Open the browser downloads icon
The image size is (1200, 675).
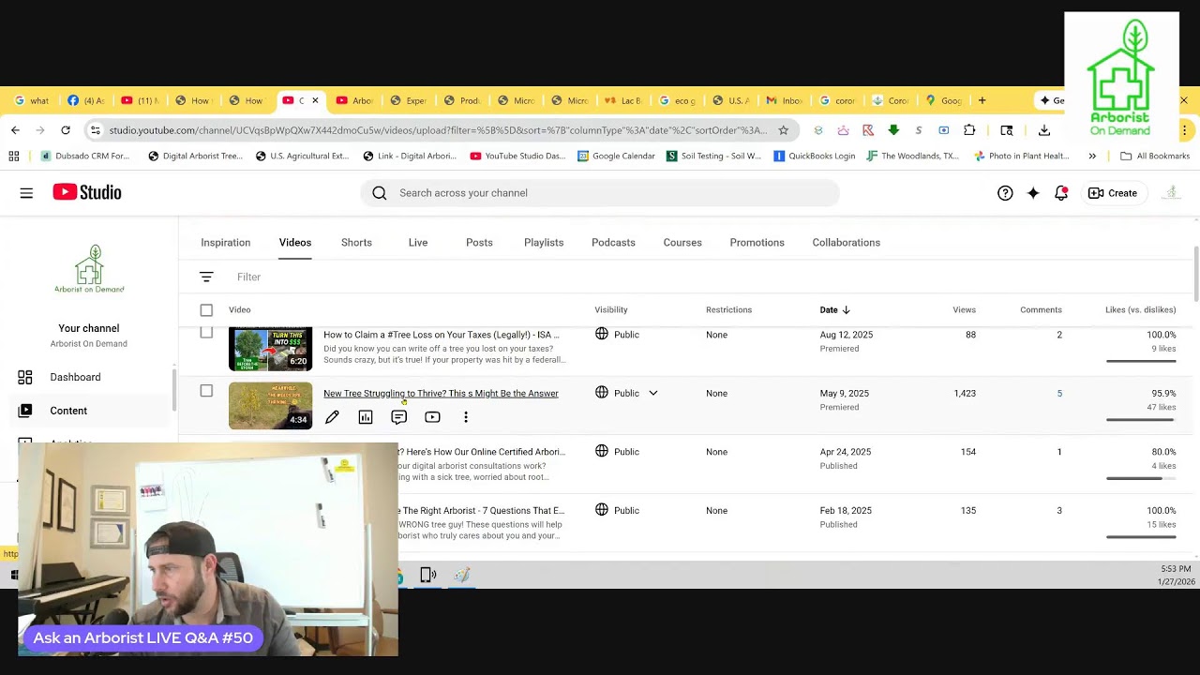point(1044,130)
